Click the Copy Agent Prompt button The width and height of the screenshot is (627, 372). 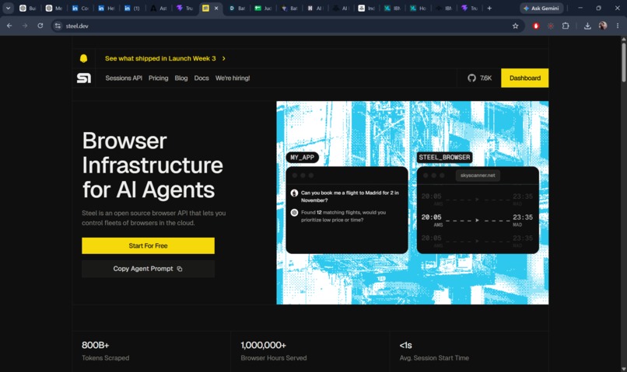(149, 269)
